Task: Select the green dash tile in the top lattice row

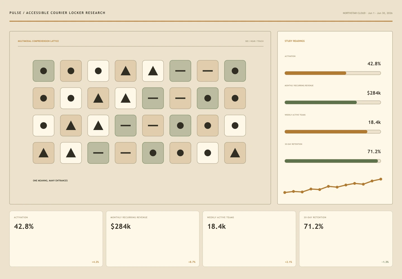Action: point(180,71)
